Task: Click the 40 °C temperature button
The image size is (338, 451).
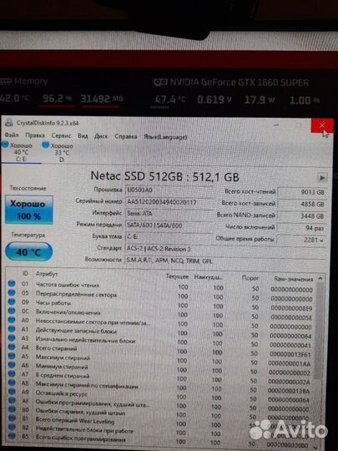Action: point(29,252)
